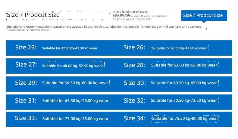Click the 37.50 kg-42.50 kg weight text
The width and height of the screenshot is (238, 139).
pyautogui.click(x=70, y=48)
